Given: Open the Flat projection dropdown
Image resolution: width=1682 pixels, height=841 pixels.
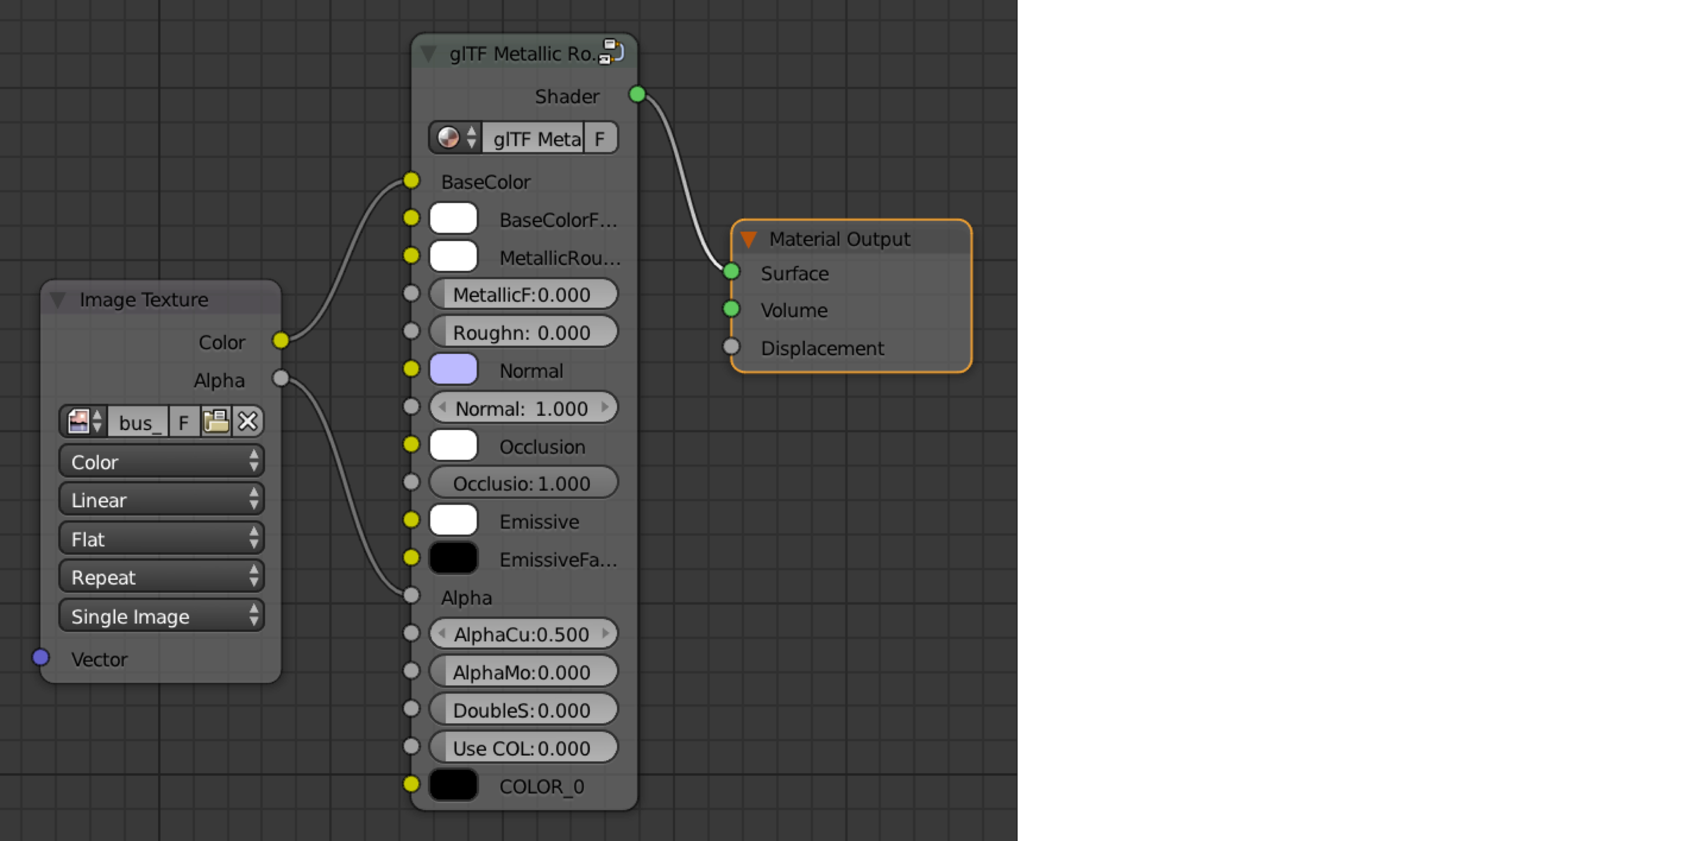Looking at the screenshot, I should [x=161, y=539].
